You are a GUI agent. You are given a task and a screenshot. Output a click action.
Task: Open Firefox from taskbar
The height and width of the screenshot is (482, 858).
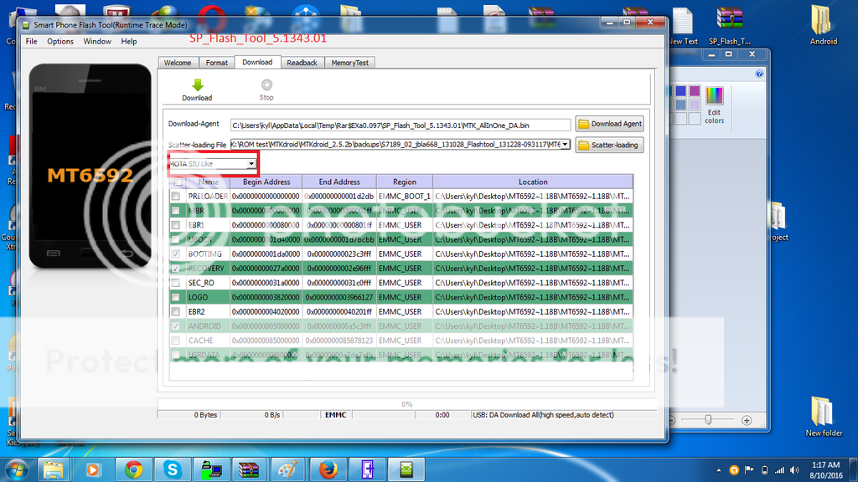pyautogui.click(x=328, y=470)
